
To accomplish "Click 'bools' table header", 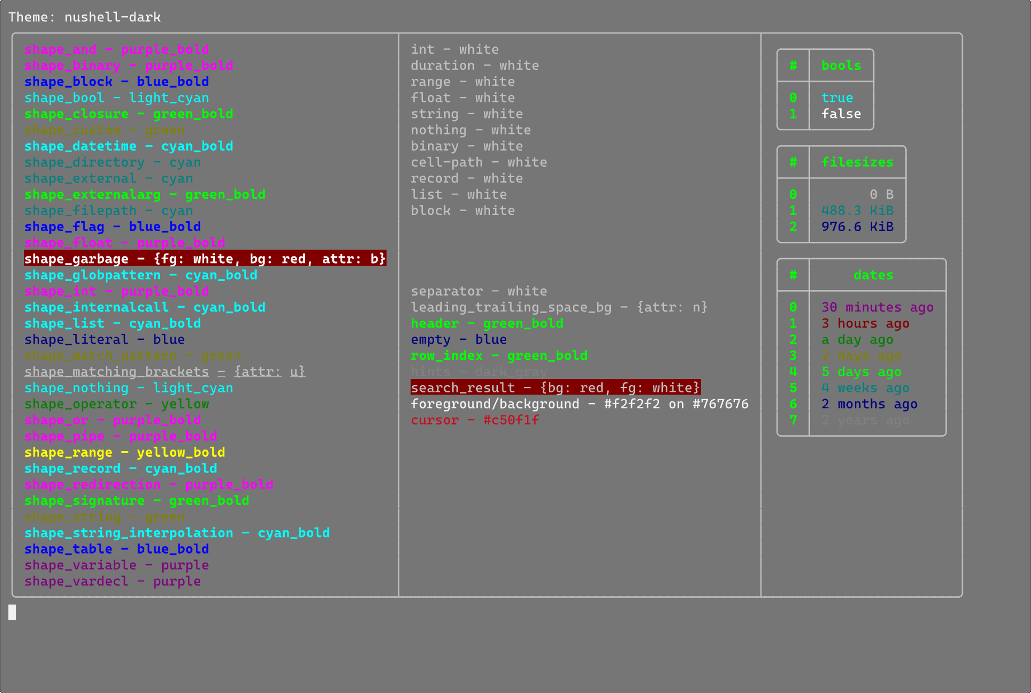I will pos(841,65).
